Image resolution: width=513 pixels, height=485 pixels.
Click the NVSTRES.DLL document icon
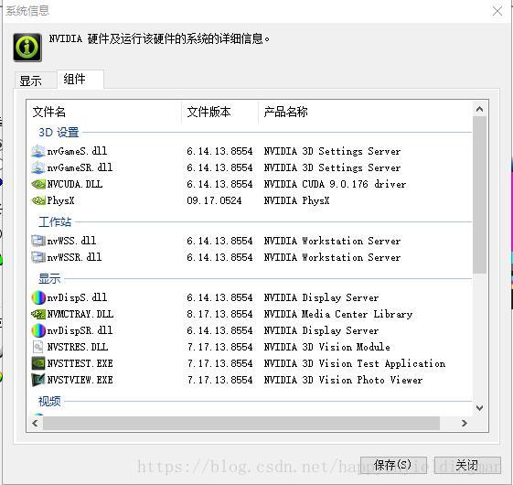coord(38,347)
